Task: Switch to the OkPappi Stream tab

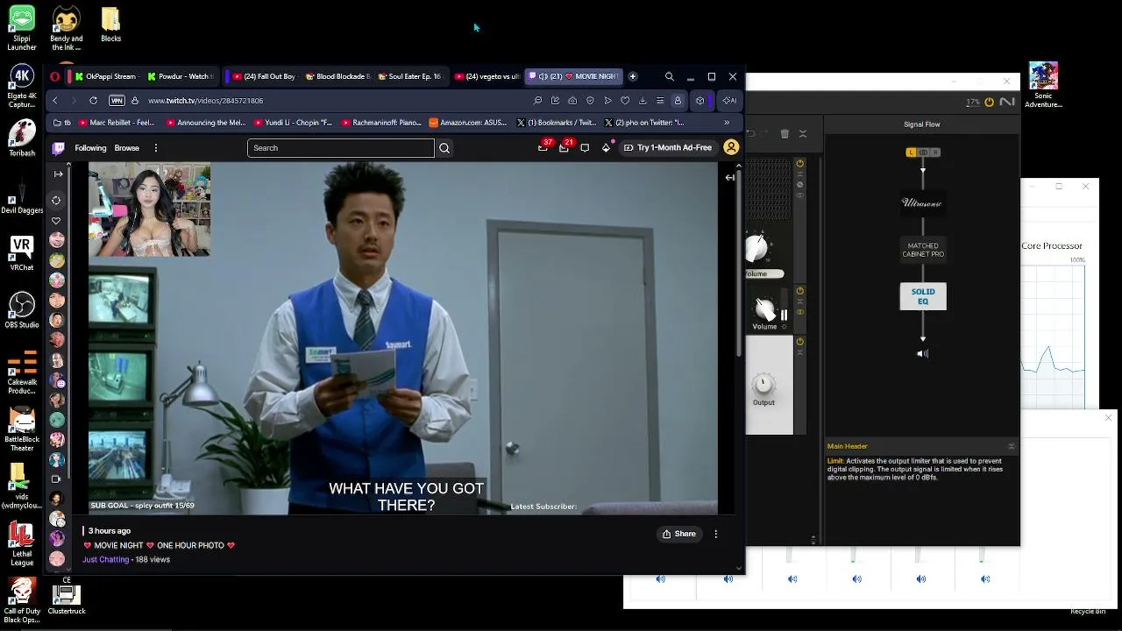Action: pos(105,76)
